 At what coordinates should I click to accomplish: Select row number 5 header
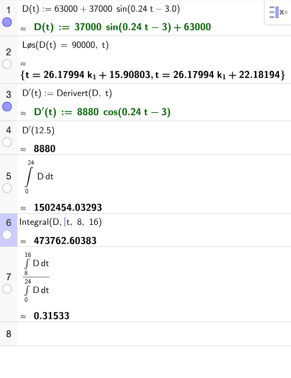pyautogui.click(x=8, y=176)
